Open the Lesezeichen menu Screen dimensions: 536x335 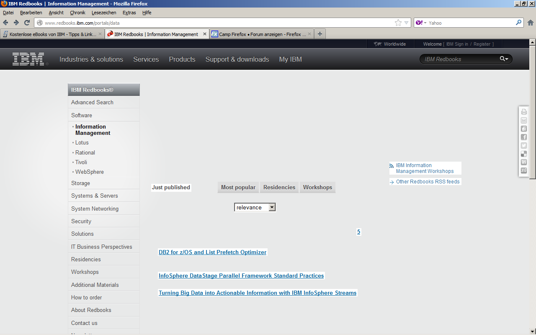[104, 13]
